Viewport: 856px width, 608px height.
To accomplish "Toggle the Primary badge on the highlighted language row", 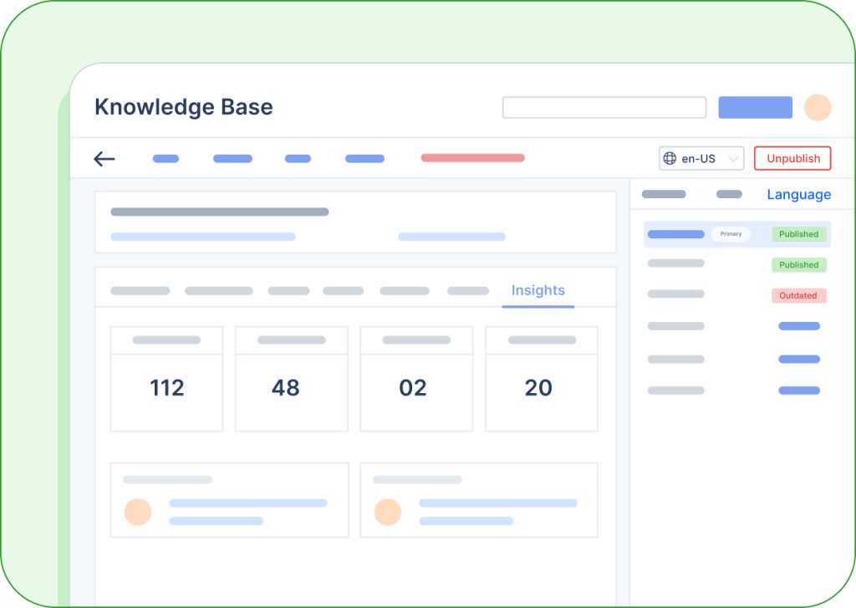I will (731, 234).
